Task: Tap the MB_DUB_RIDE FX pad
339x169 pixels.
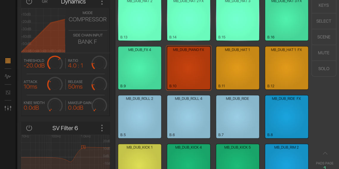Action: tap(286, 117)
